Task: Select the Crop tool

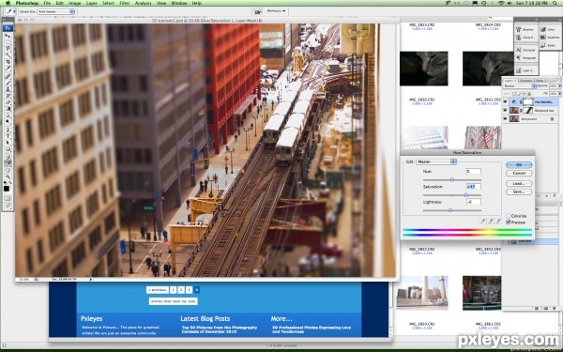Action: tap(8, 61)
